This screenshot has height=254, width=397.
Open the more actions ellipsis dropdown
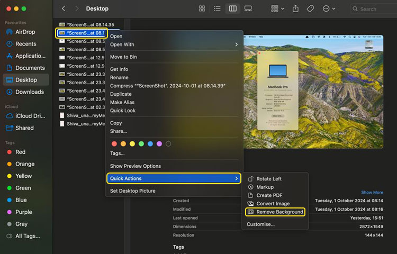(329, 9)
